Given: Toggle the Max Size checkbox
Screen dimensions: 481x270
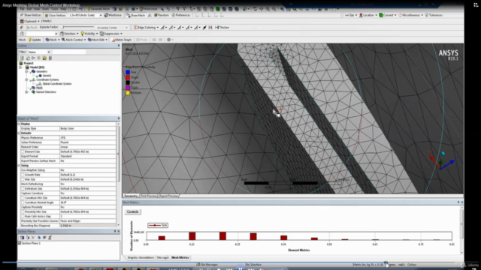Looking at the screenshot, I should (x=23, y=179).
